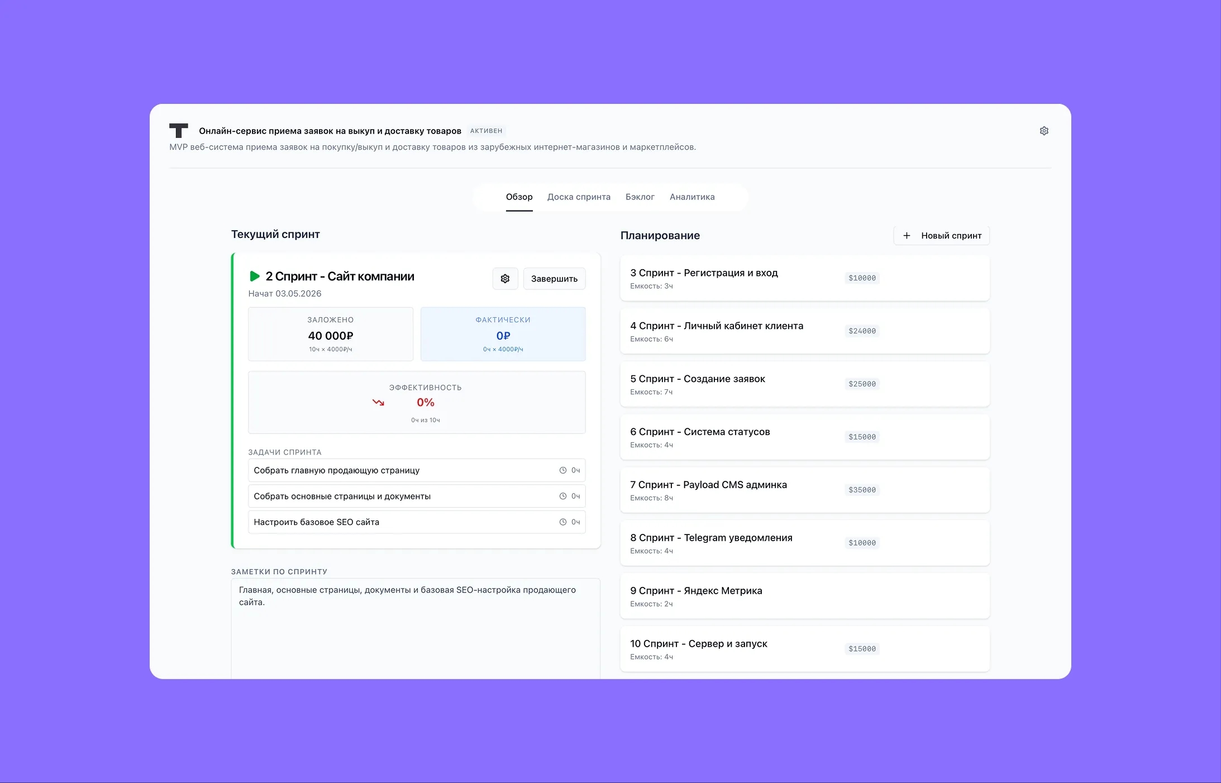Viewport: 1221px width, 783px height.
Task: Click into the sprint notes text area
Action: point(416,628)
